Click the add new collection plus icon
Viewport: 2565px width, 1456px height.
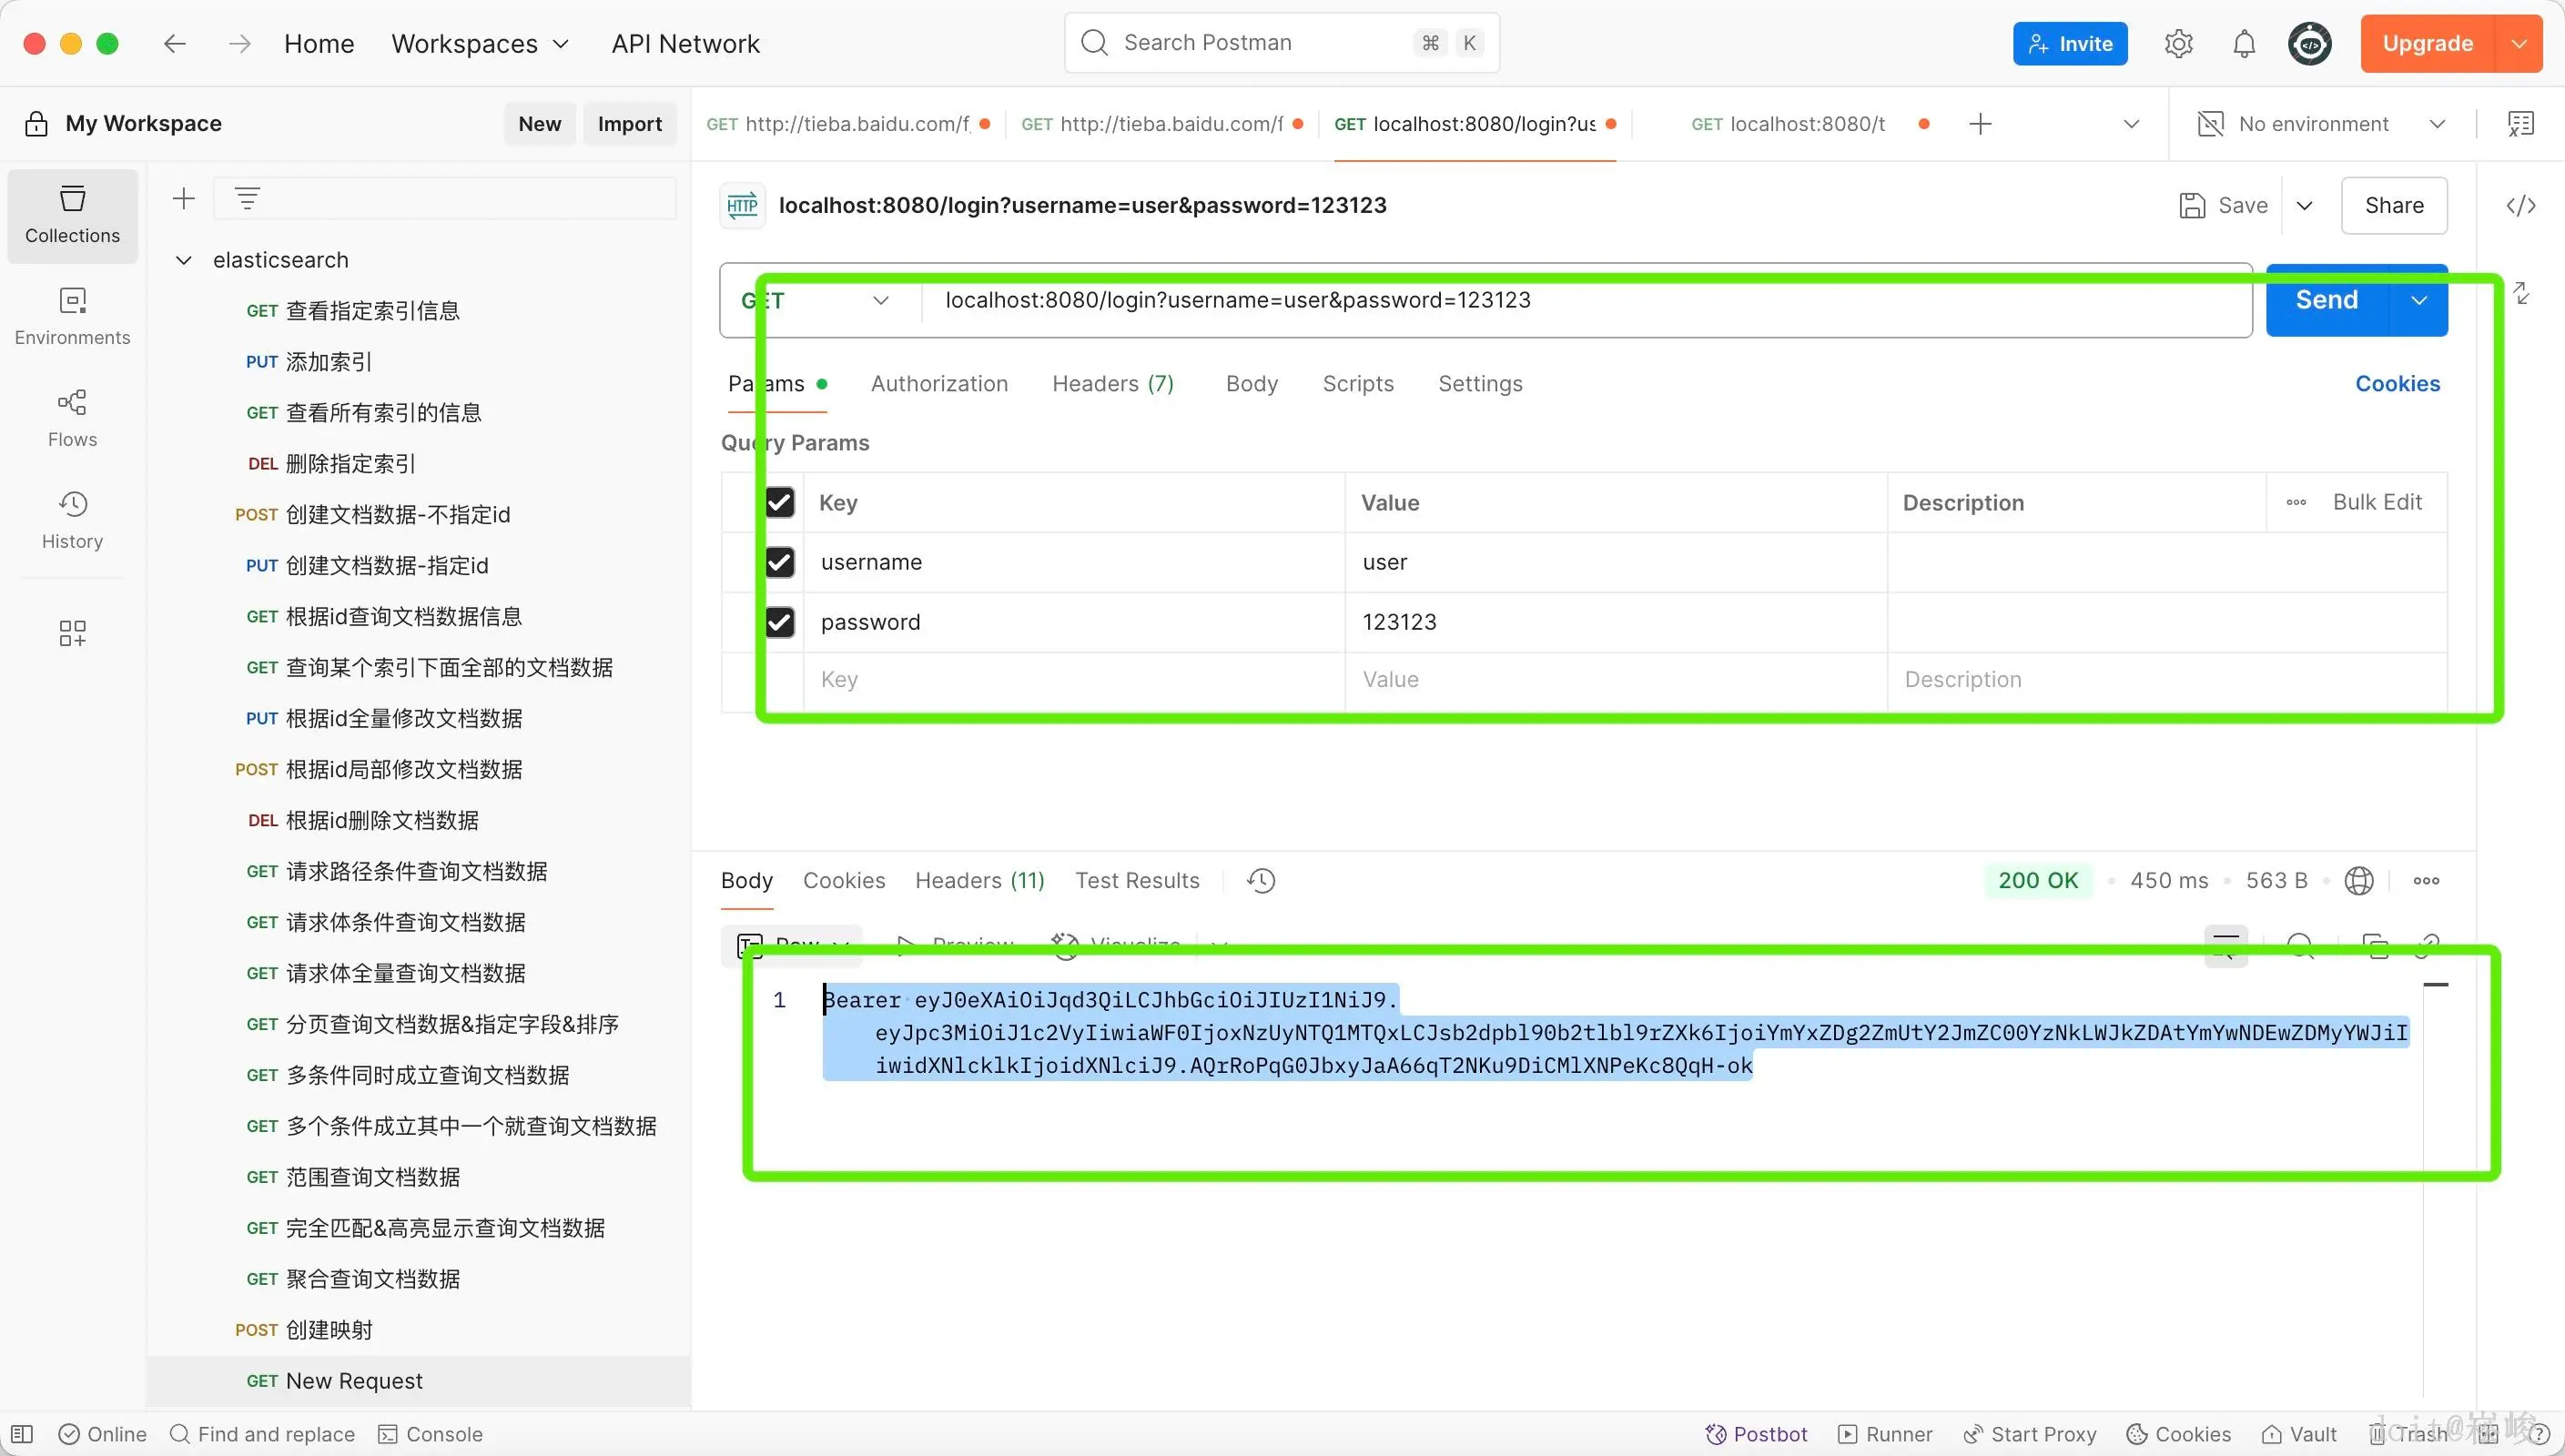(x=184, y=199)
